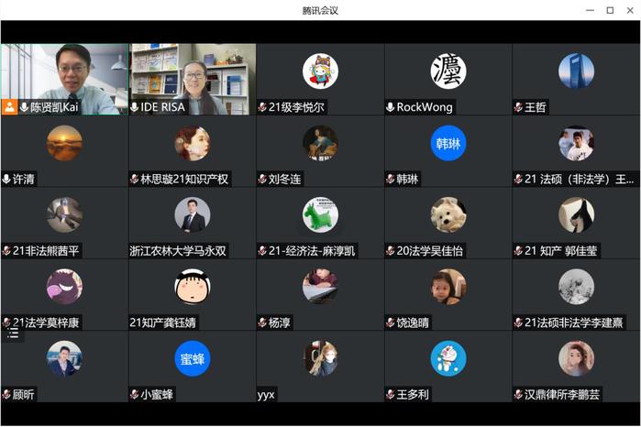This screenshot has height=427, width=641.
Task: Click the muted mic icon for 21级李悦尔
Action: [262, 107]
